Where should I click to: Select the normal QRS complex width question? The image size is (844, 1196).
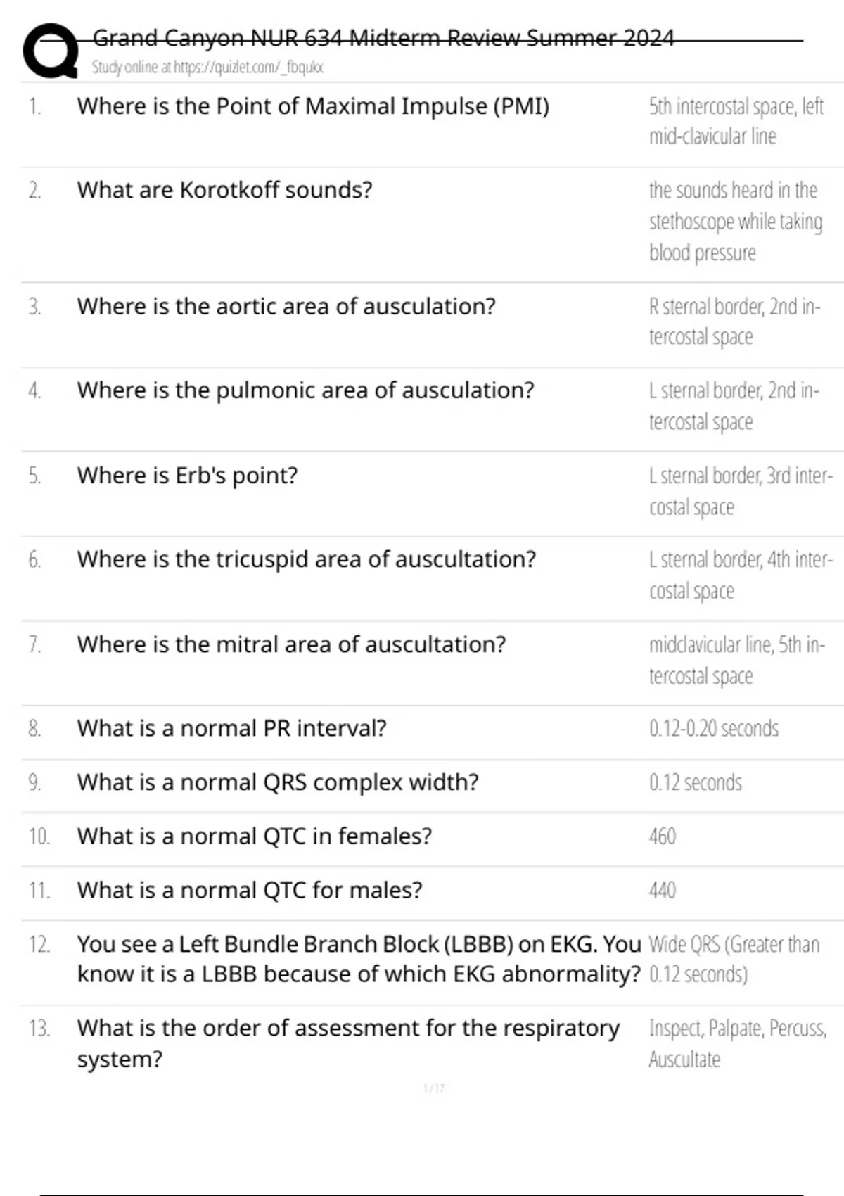click(278, 782)
